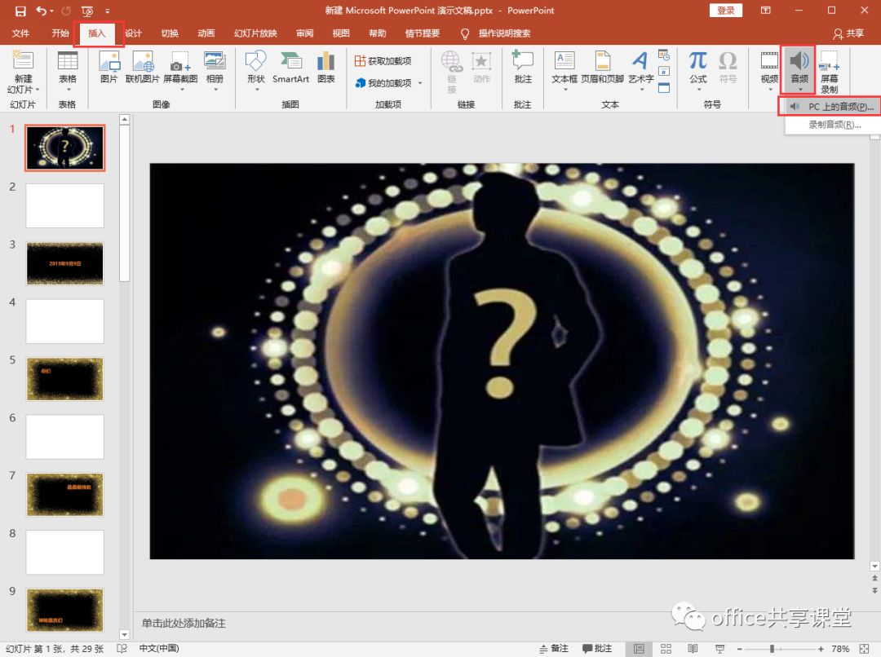Click the 艺术字 WordArt icon
Viewport: 881px width, 657px height.
click(x=640, y=60)
